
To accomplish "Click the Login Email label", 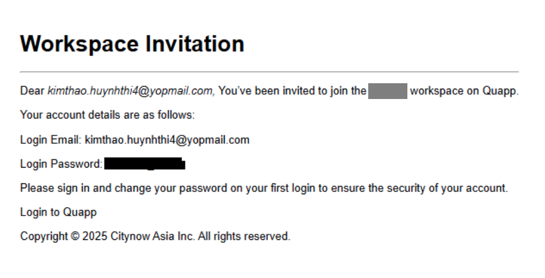I will click(51, 140).
